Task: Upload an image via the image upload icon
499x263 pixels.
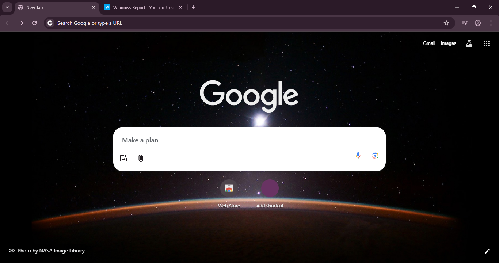Action: [123, 157]
